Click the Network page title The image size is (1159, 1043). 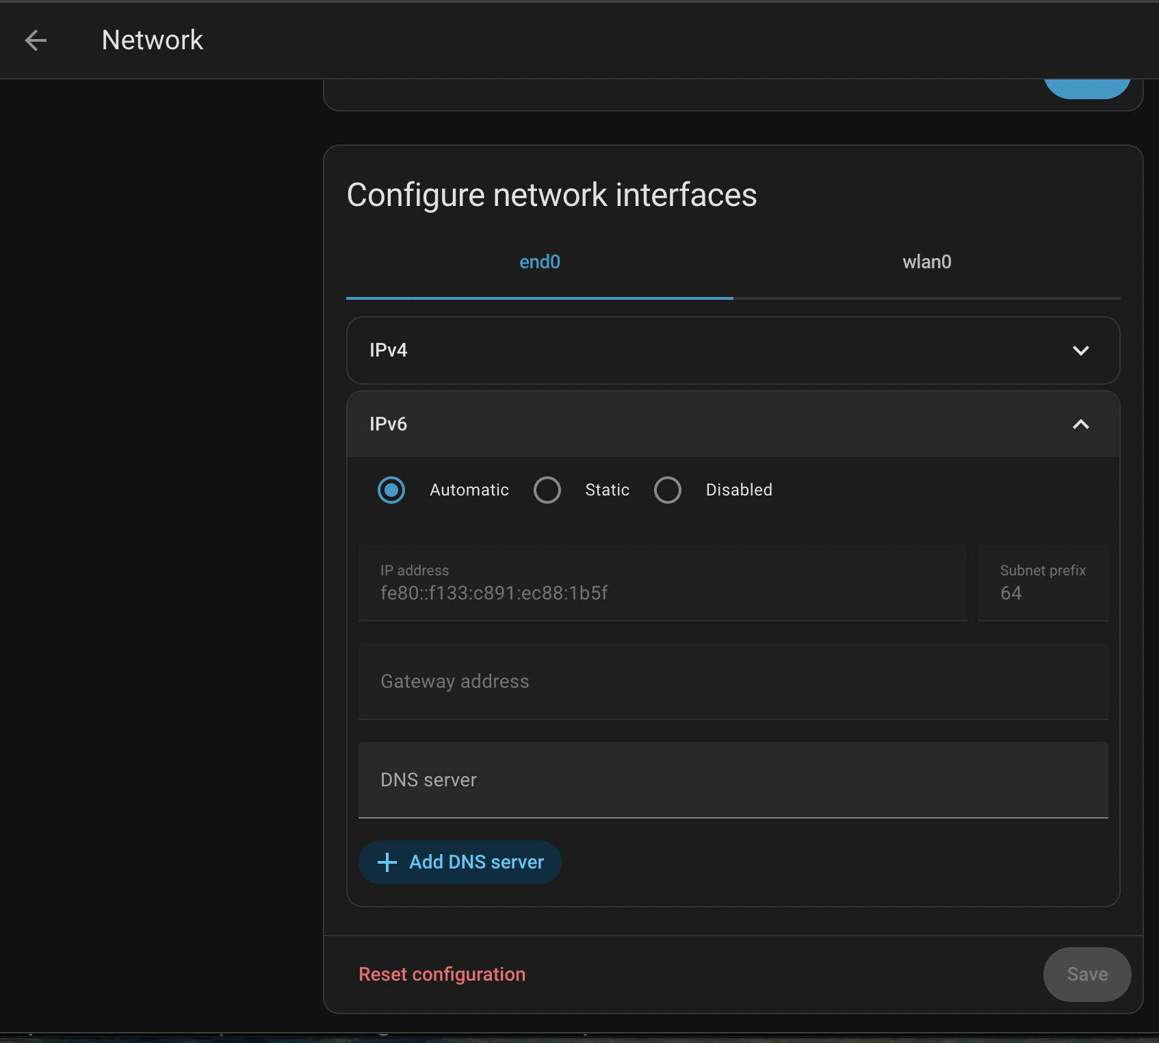[153, 40]
